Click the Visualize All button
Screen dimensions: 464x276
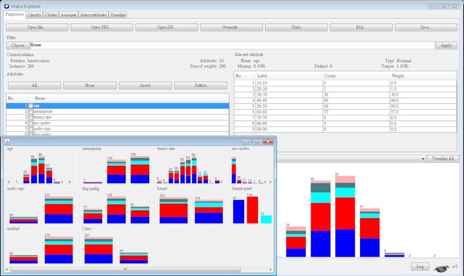pyautogui.click(x=443, y=159)
